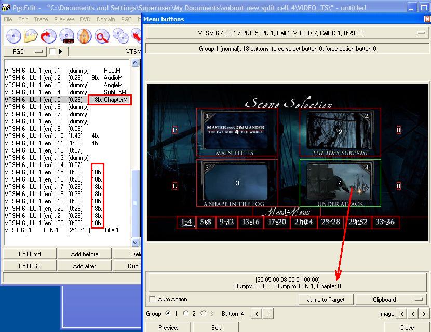Select menu button 1 Main Titles thumbnail

[x=237, y=132]
